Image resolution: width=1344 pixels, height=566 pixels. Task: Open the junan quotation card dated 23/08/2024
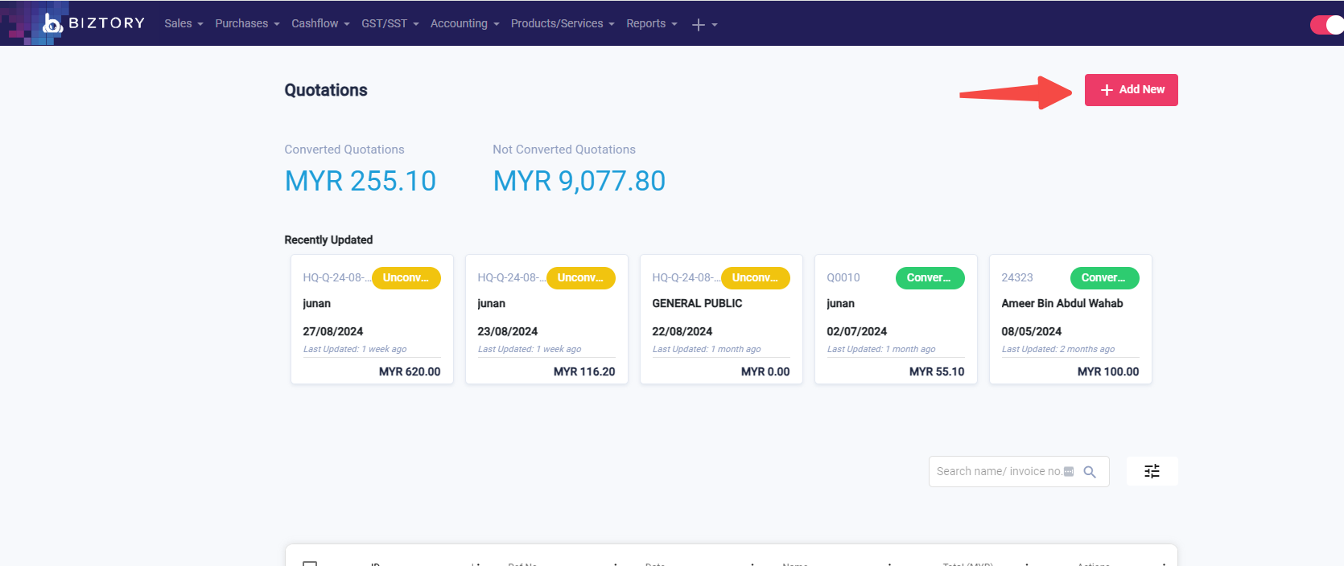546,319
